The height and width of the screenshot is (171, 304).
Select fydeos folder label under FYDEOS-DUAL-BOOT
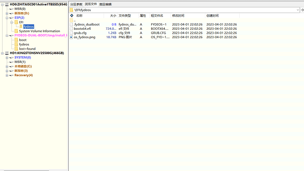24,44
